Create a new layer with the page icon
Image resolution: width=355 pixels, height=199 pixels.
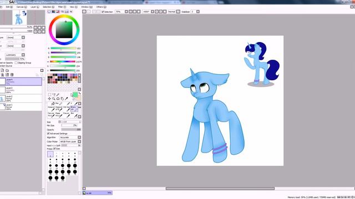[2, 70]
